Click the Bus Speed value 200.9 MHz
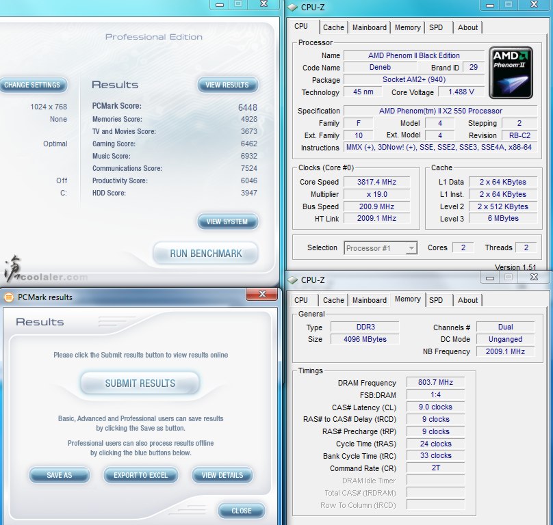Screen dimensions: 553x525 pyautogui.click(x=376, y=206)
